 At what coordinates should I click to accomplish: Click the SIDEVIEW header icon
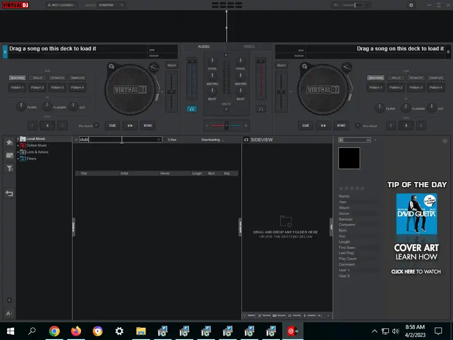click(246, 139)
